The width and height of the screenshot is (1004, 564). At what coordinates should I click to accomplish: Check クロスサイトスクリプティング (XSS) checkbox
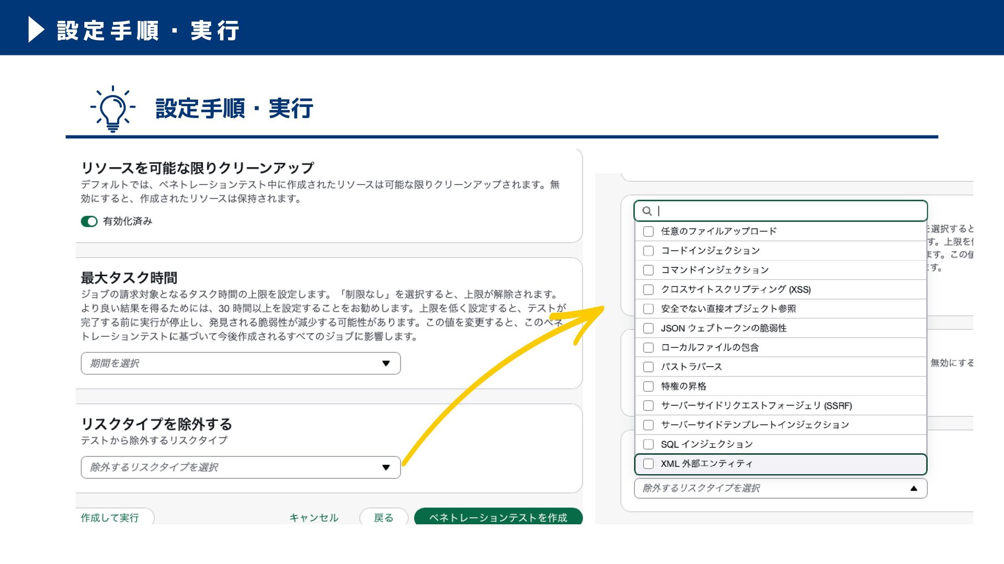click(x=648, y=289)
